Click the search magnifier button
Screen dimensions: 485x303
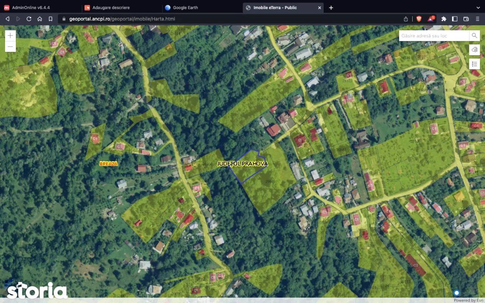point(474,36)
